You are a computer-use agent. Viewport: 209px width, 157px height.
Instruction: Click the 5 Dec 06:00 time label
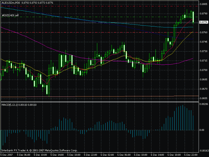coord(24,155)
